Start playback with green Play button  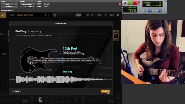pos(130,3)
